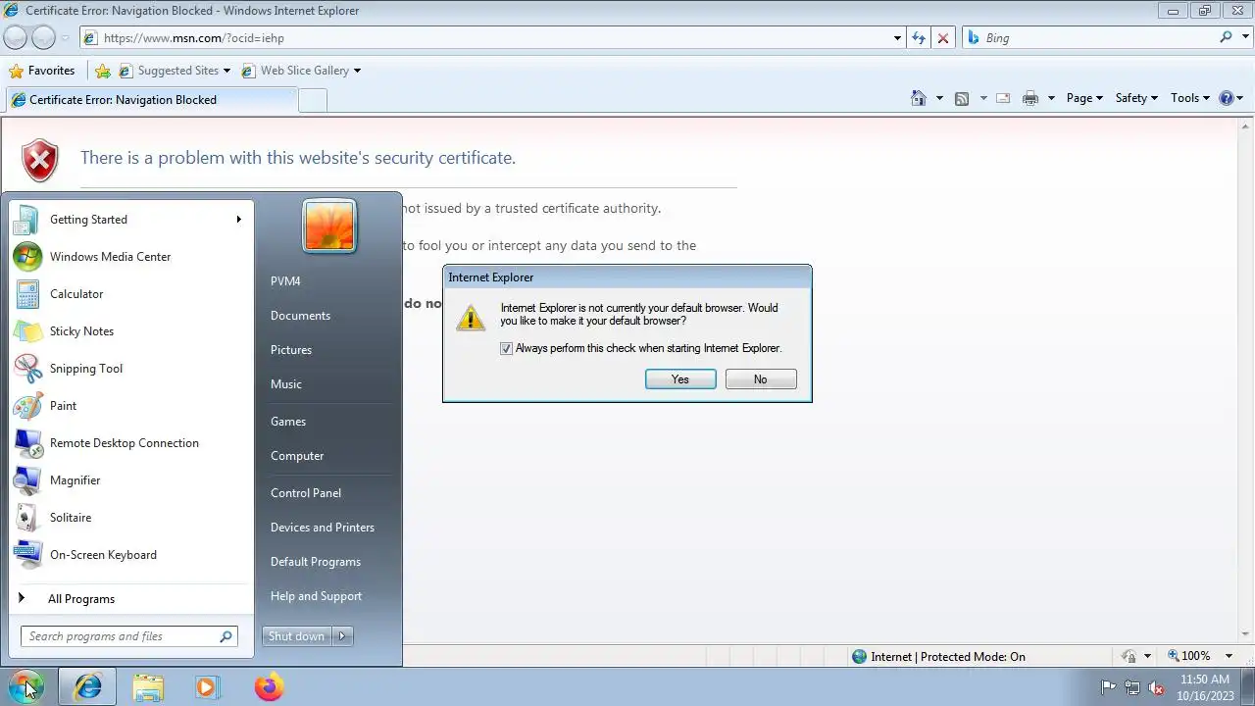
Task: Open the address bar history dropdown
Action: [x=897, y=38]
